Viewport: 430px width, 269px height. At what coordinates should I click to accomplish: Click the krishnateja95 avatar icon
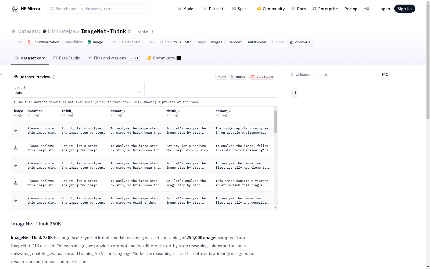(45, 31)
